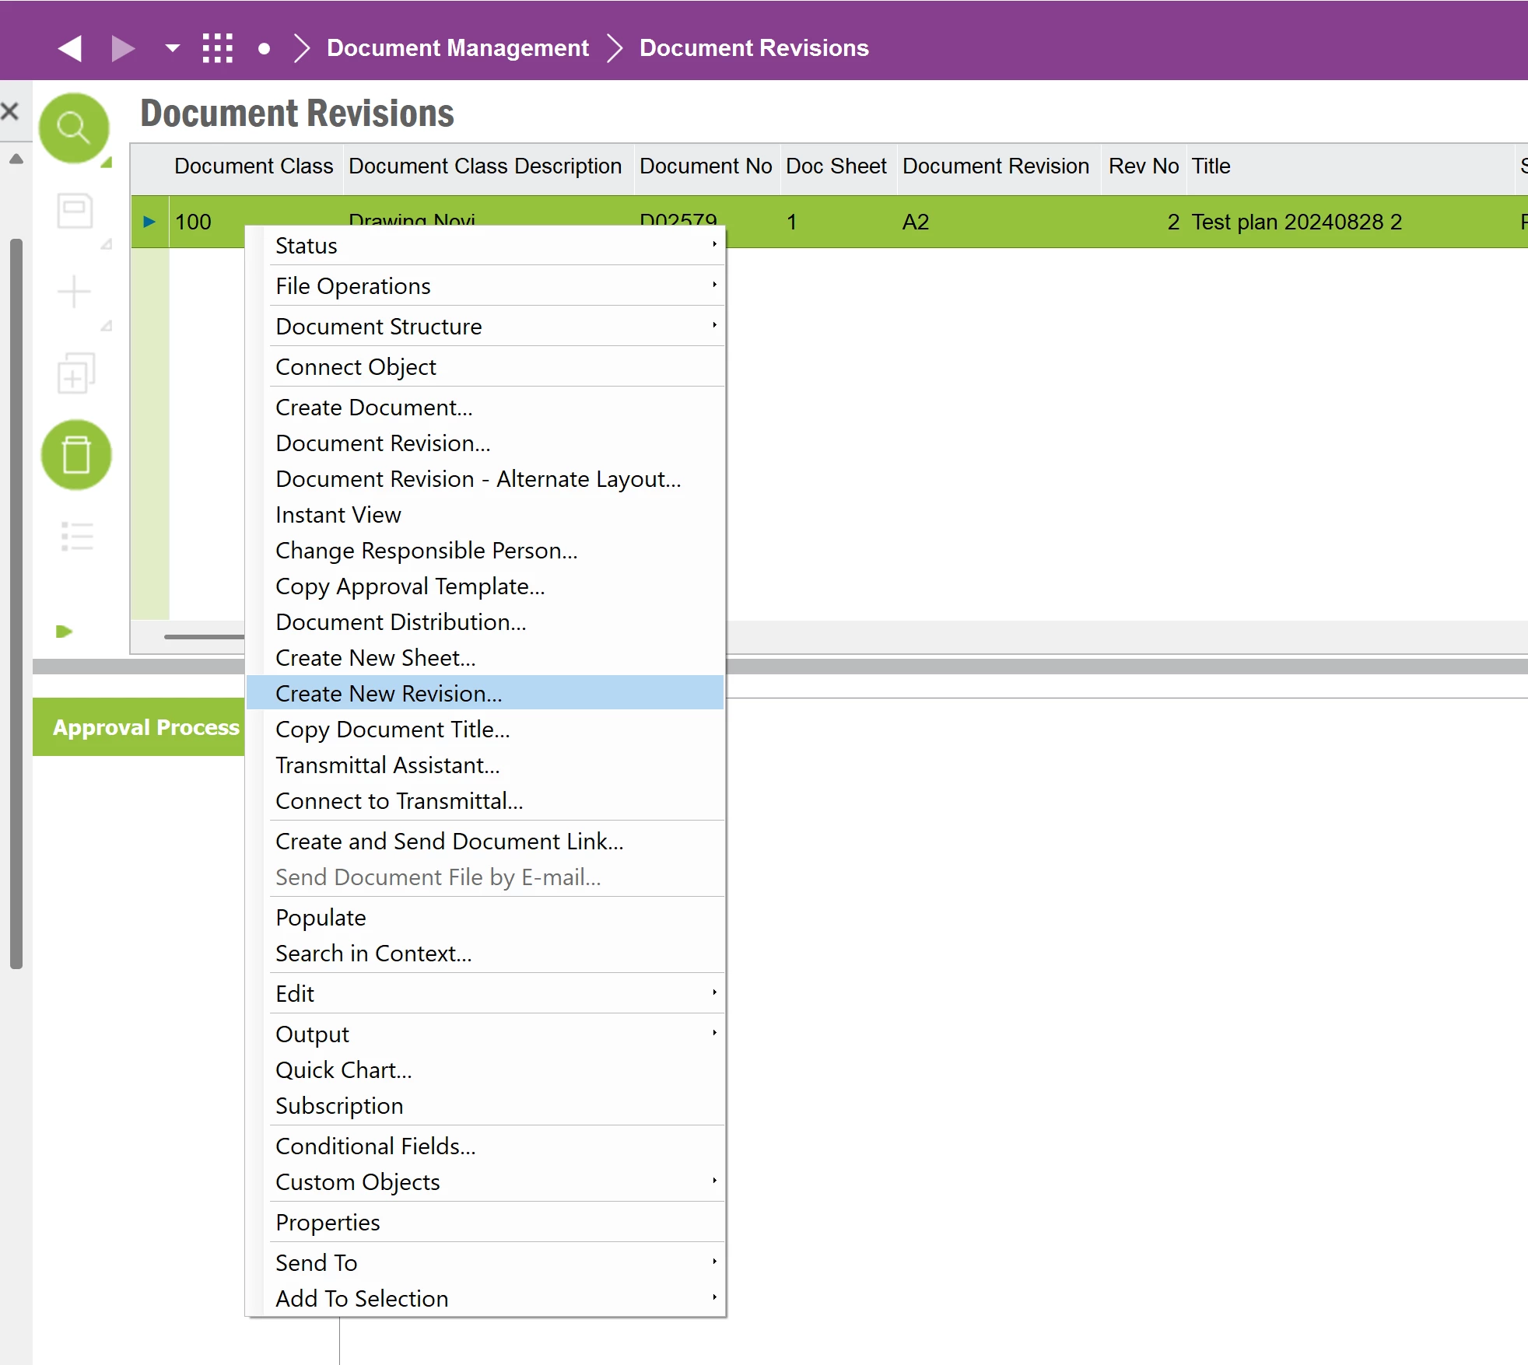Click the forward navigation arrow

click(x=123, y=48)
